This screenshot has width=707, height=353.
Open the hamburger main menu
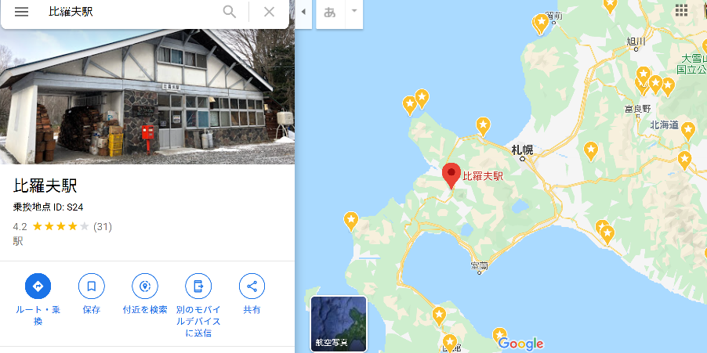tap(21, 13)
